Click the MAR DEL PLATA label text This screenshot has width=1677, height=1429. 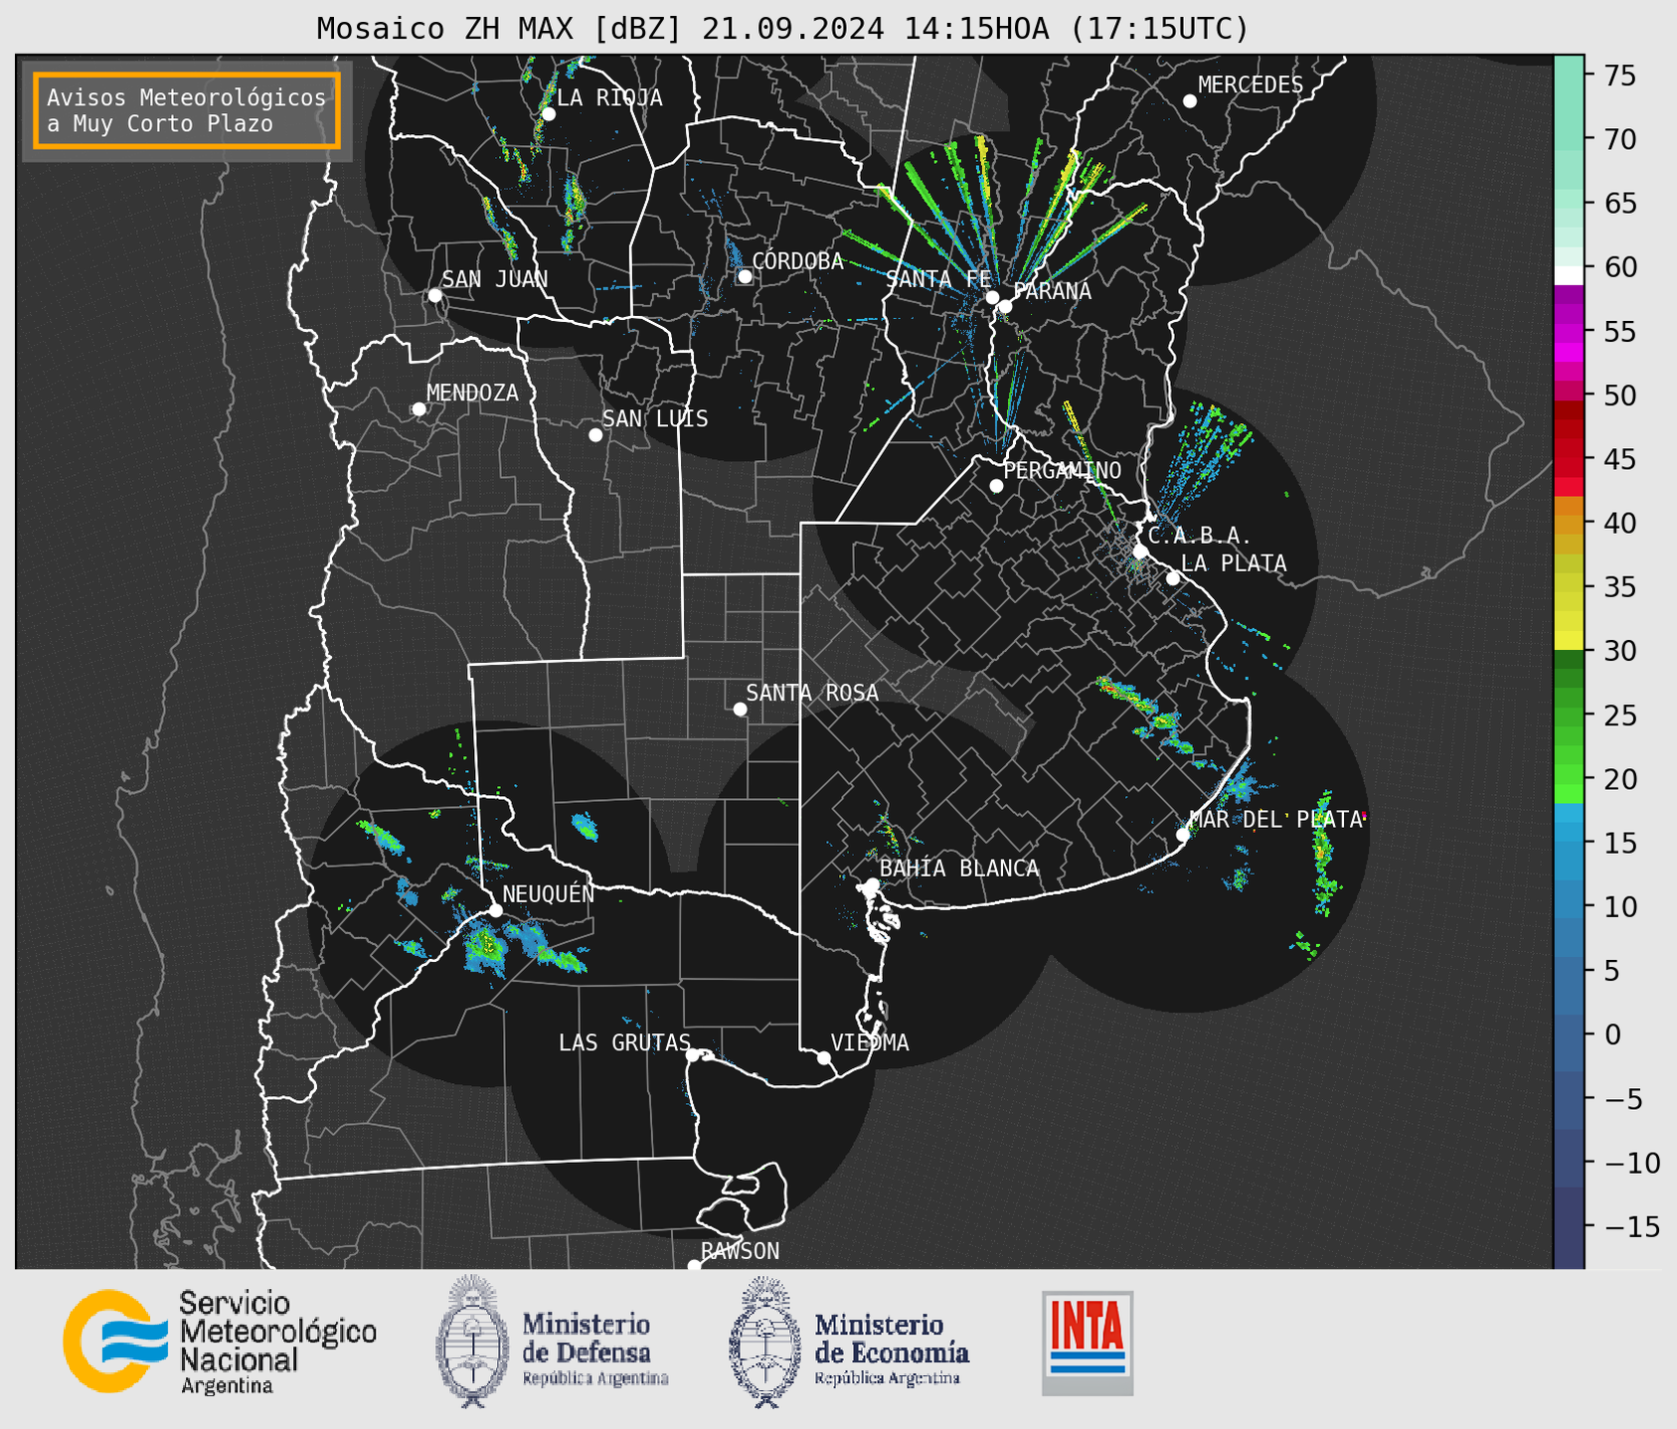pyautogui.click(x=1275, y=820)
